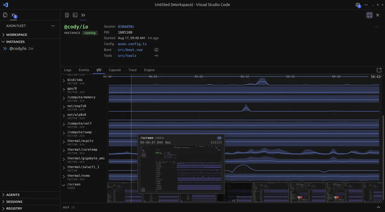Open the src/tools link
This screenshot has height=212, width=385.
127,56
